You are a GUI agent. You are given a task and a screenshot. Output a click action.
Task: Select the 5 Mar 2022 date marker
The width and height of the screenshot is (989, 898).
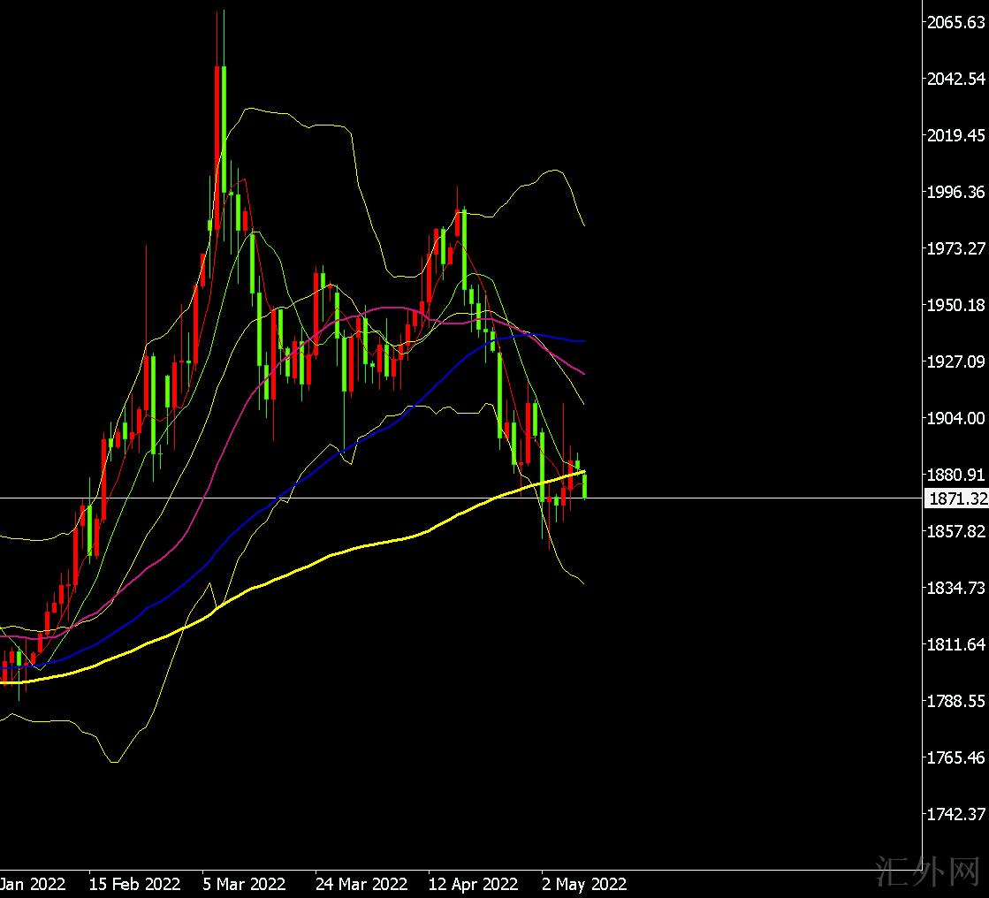243,884
